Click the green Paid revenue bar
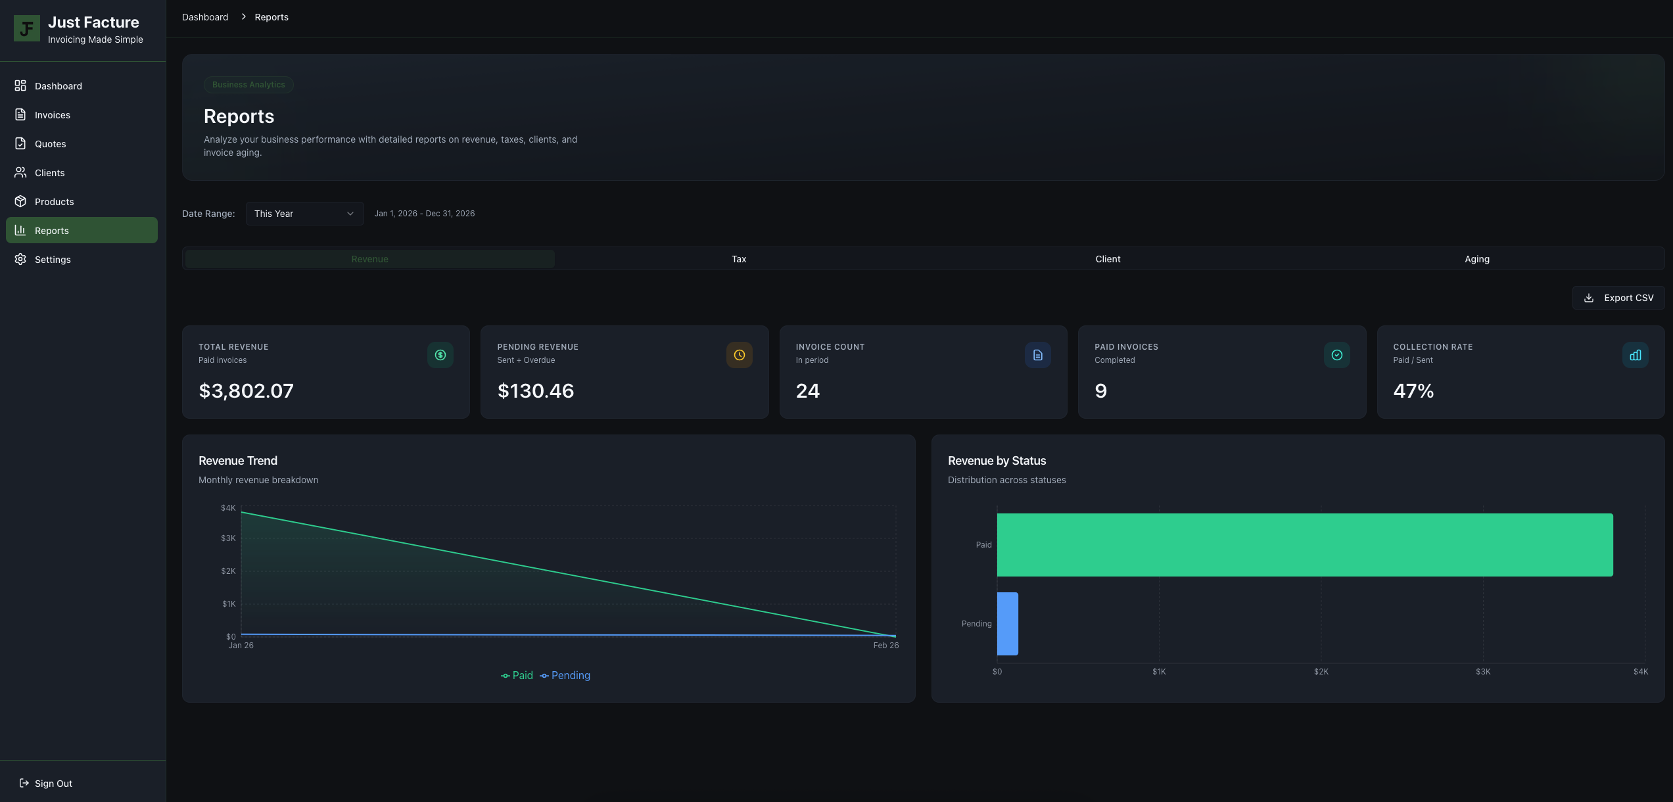 (x=1304, y=545)
